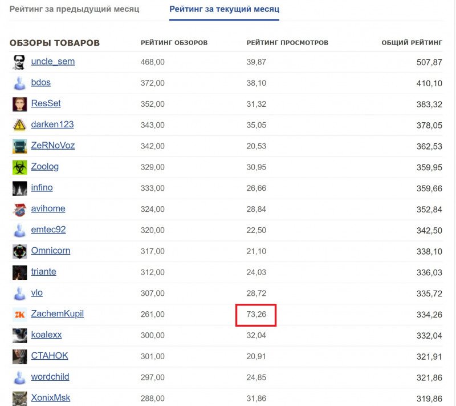Open uncle_sem's profile link
This screenshot has width=456, height=406.
pyautogui.click(x=53, y=62)
